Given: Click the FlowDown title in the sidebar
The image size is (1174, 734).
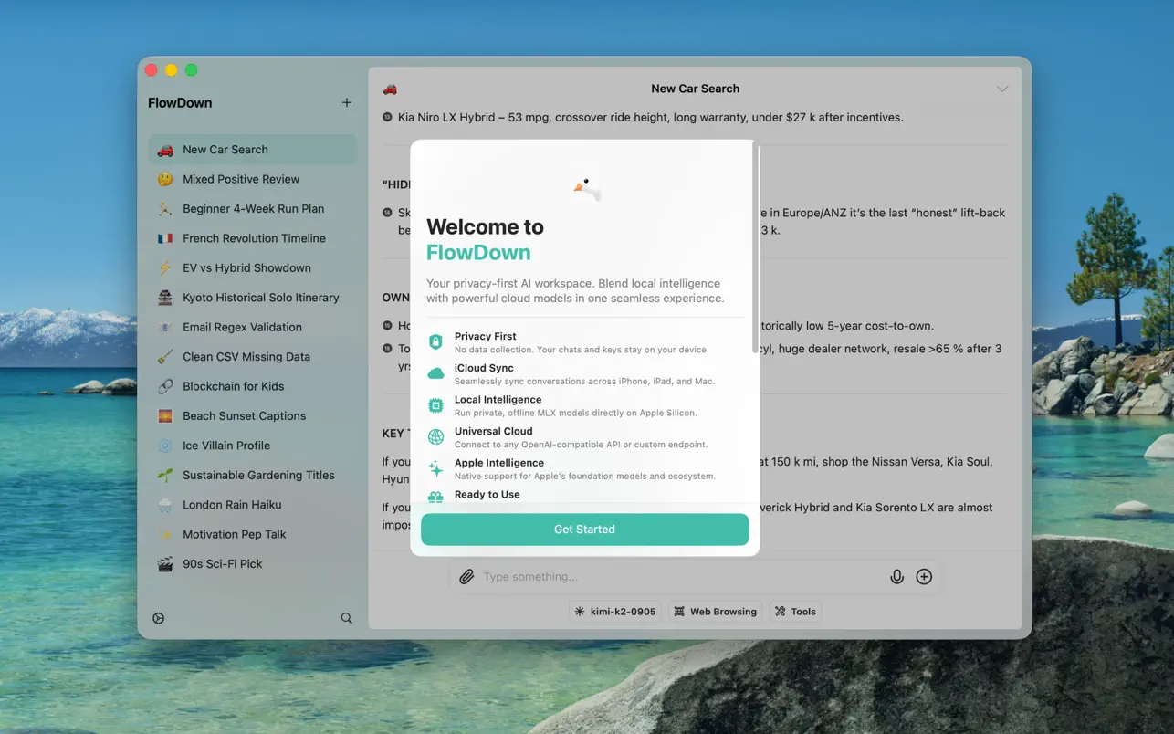Looking at the screenshot, I should (180, 103).
